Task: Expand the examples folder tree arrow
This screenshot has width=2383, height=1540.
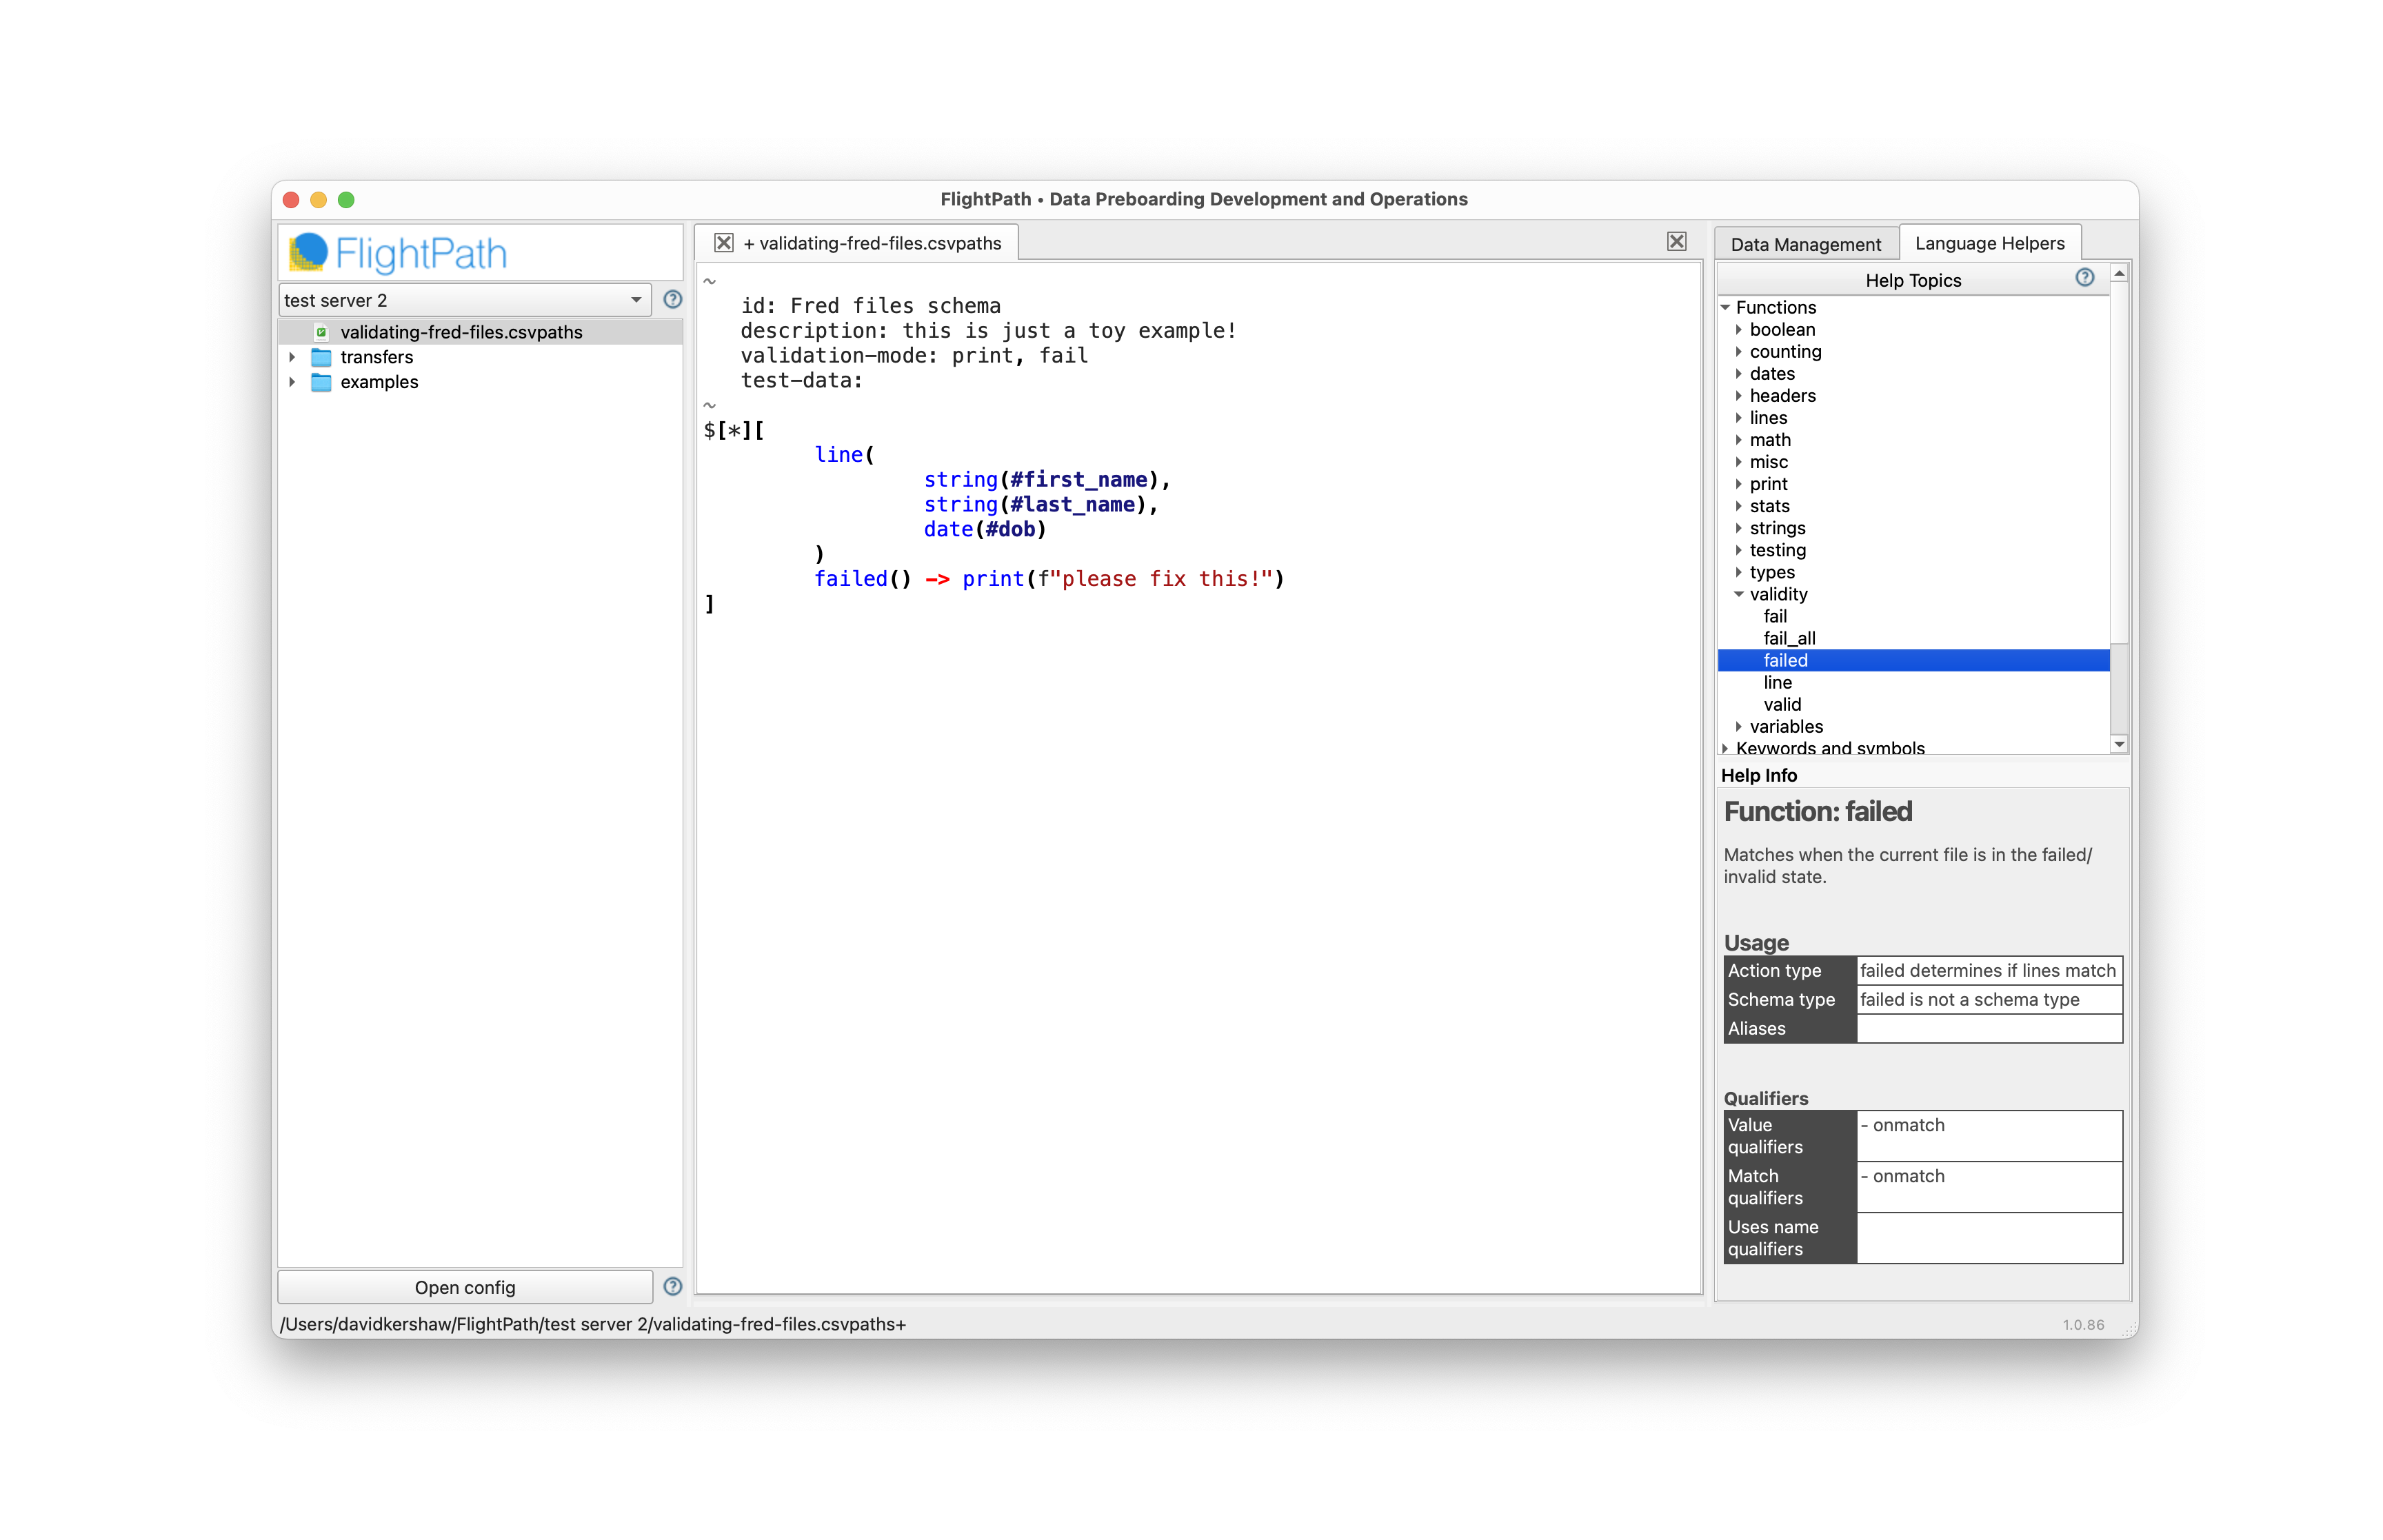Action: click(292, 382)
